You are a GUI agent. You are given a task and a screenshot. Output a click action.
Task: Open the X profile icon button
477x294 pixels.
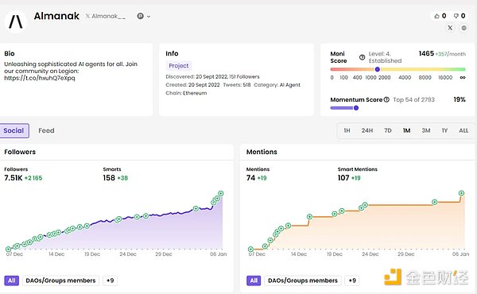(x=450, y=28)
